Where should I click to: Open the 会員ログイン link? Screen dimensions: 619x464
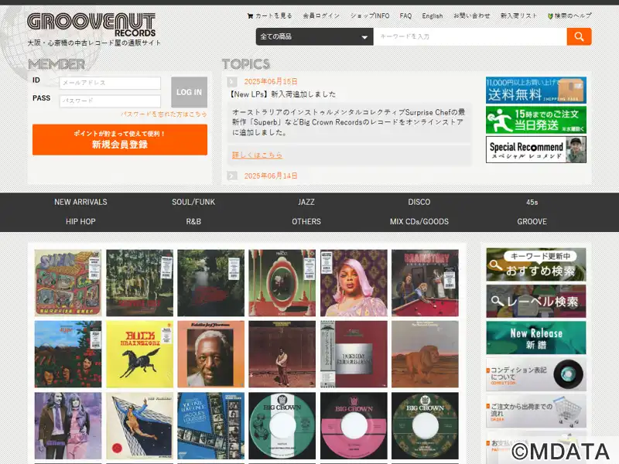(x=321, y=15)
